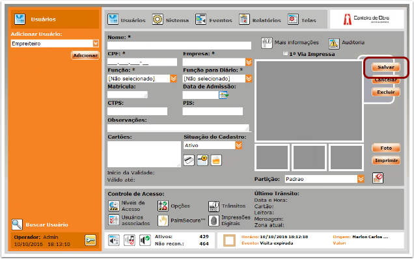The image size is (414, 259).
Task: Open the PalmSecure hand icon
Action: (x=163, y=221)
